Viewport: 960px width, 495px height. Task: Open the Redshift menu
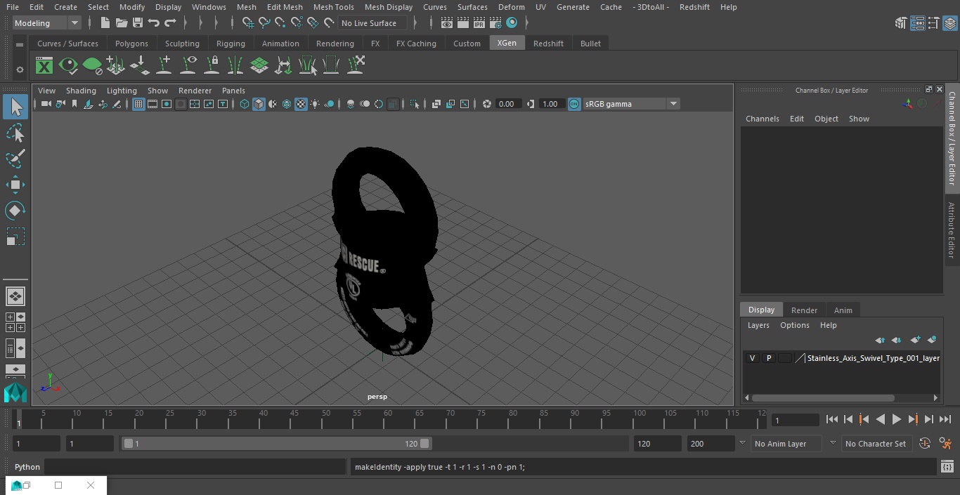[694, 7]
